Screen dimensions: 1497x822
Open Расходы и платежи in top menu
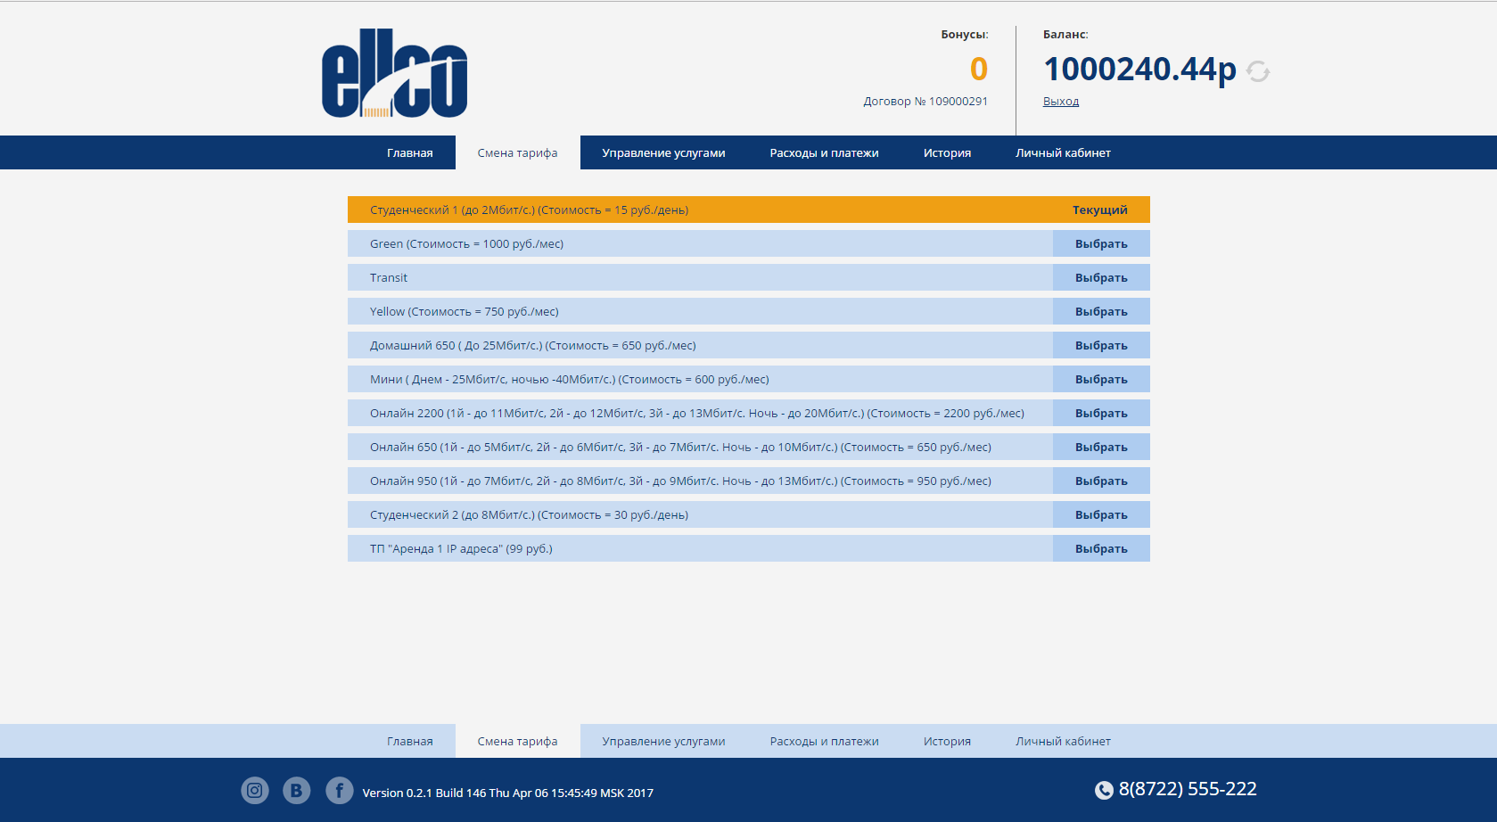[x=825, y=152]
